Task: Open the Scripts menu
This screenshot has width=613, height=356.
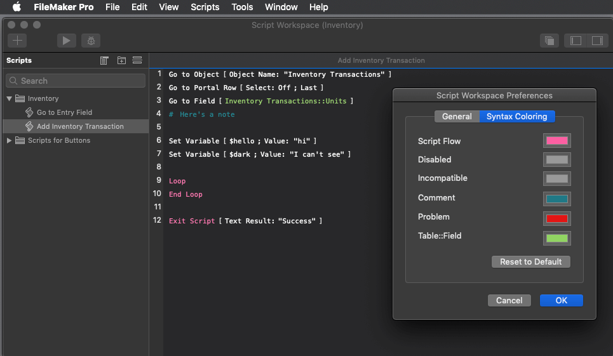Action: (205, 7)
